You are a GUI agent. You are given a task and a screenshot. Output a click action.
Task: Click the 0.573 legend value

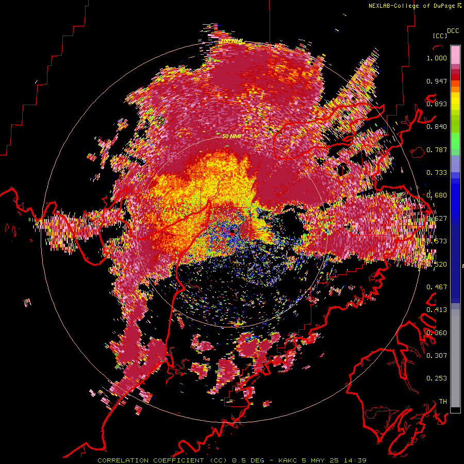tap(437, 241)
